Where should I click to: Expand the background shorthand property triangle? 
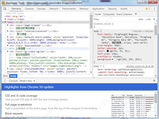click(113, 59)
